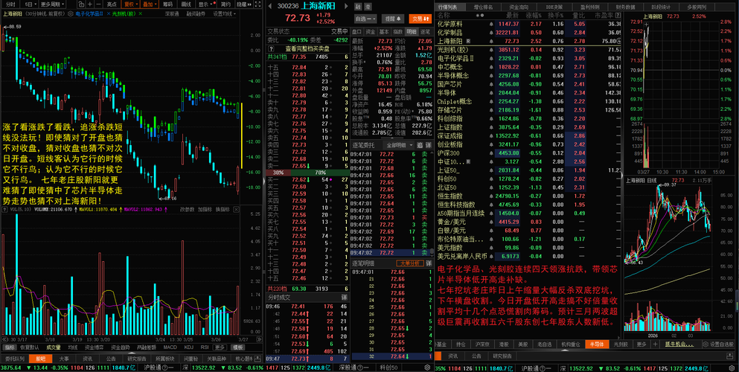
Task: Click 查看完整档买卖盘 link
Action: click(x=307, y=49)
